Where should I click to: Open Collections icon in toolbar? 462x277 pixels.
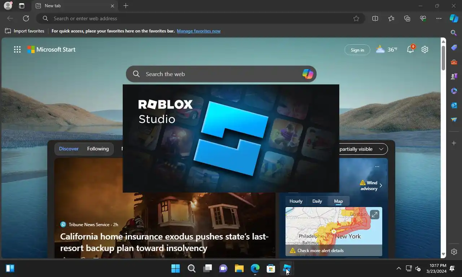[407, 18]
